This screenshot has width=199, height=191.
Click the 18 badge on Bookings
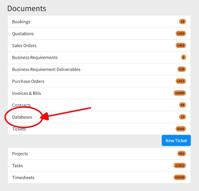[183, 22]
